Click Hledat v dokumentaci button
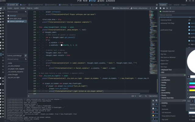This screenshot has height=122, width=195. coord(139,8)
